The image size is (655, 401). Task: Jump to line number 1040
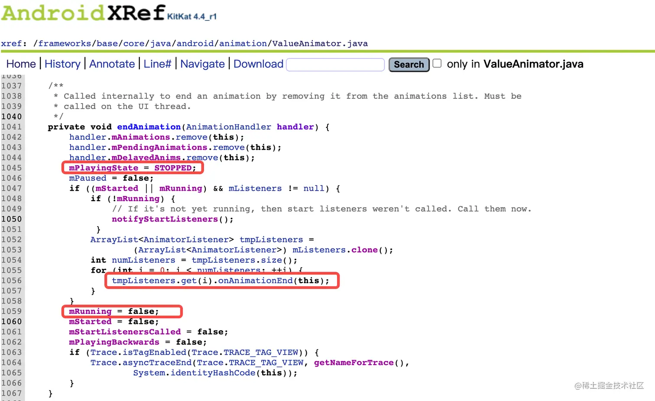pyautogui.click(x=11, y=117)
